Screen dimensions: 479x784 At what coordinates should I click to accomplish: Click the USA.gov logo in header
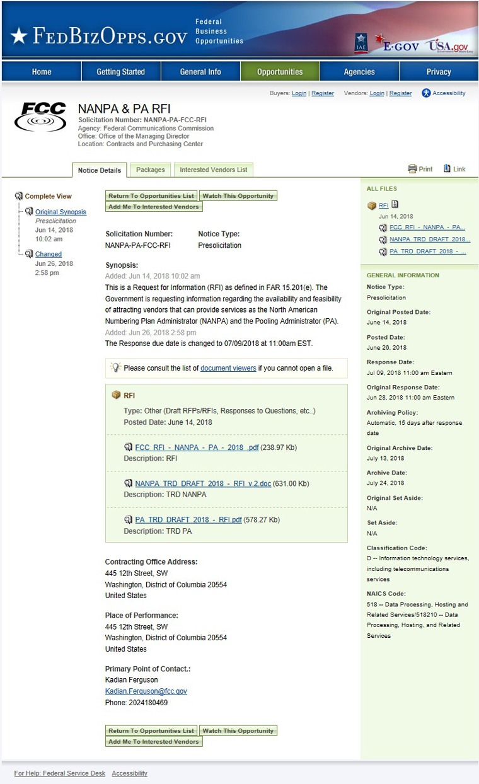coord(449,46)
